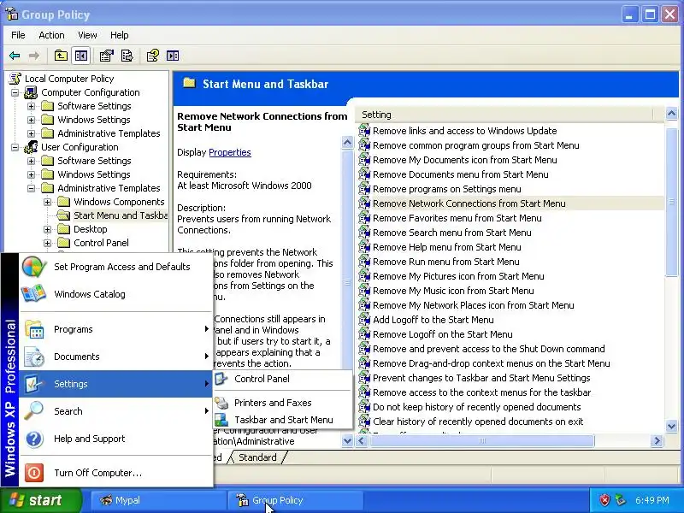Select Remove links and access to Windows Update
Screen dimensions: 684x513
(x=464, y=131)
